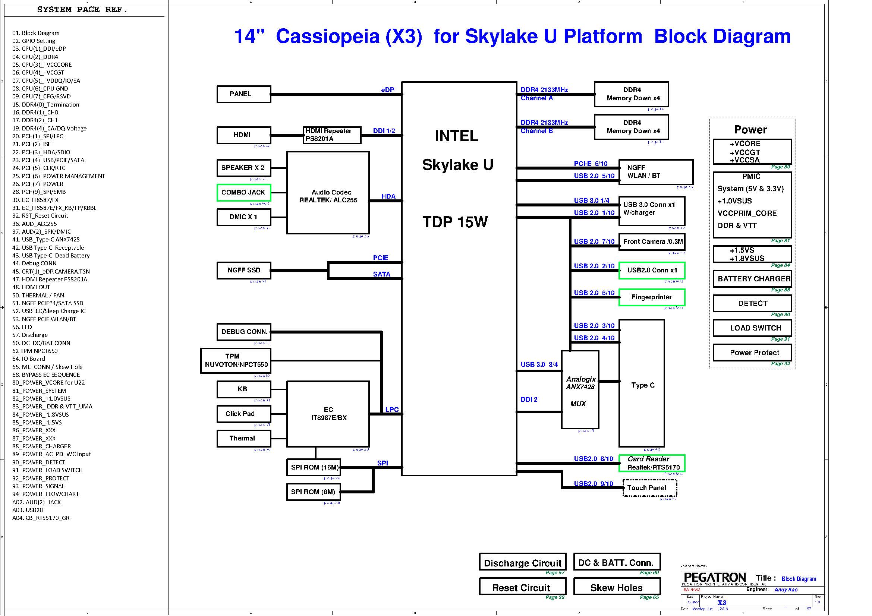
Task: Click the HDA bus label
Action: 388,196
